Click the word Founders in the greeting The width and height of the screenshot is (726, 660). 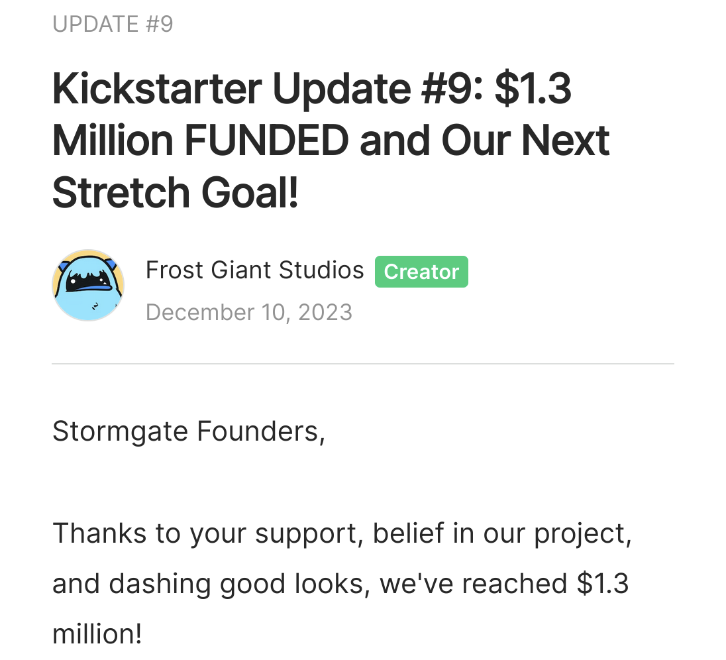point(258,431)
